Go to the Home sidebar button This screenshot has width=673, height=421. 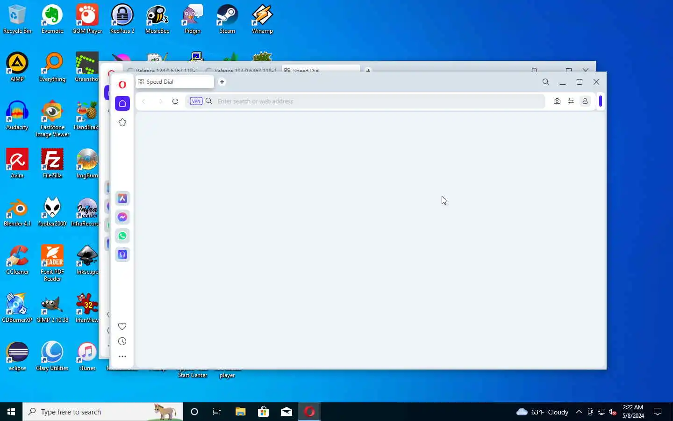122,103
